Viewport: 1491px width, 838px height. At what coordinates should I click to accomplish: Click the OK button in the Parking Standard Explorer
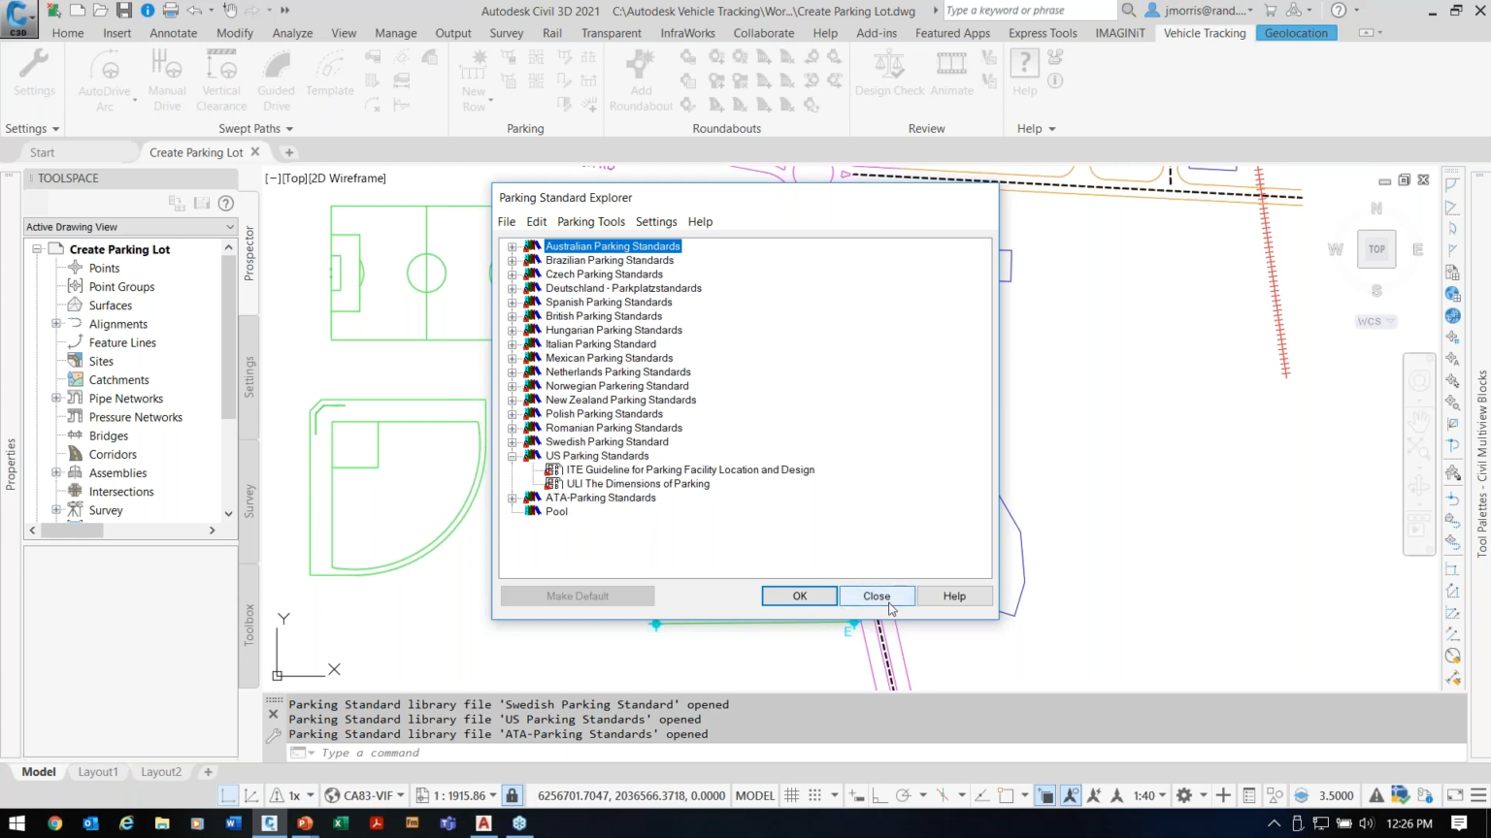[800, 596]
